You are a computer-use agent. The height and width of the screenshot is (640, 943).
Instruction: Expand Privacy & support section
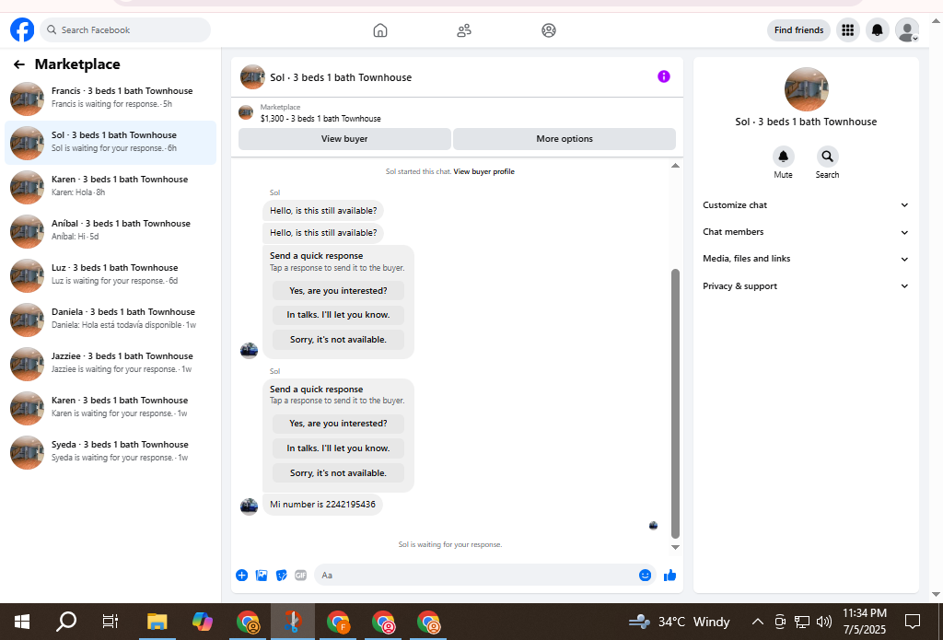pos(806,286)
